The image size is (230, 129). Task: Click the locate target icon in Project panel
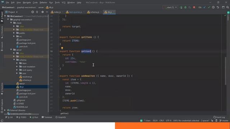click(x=33, y=12)
